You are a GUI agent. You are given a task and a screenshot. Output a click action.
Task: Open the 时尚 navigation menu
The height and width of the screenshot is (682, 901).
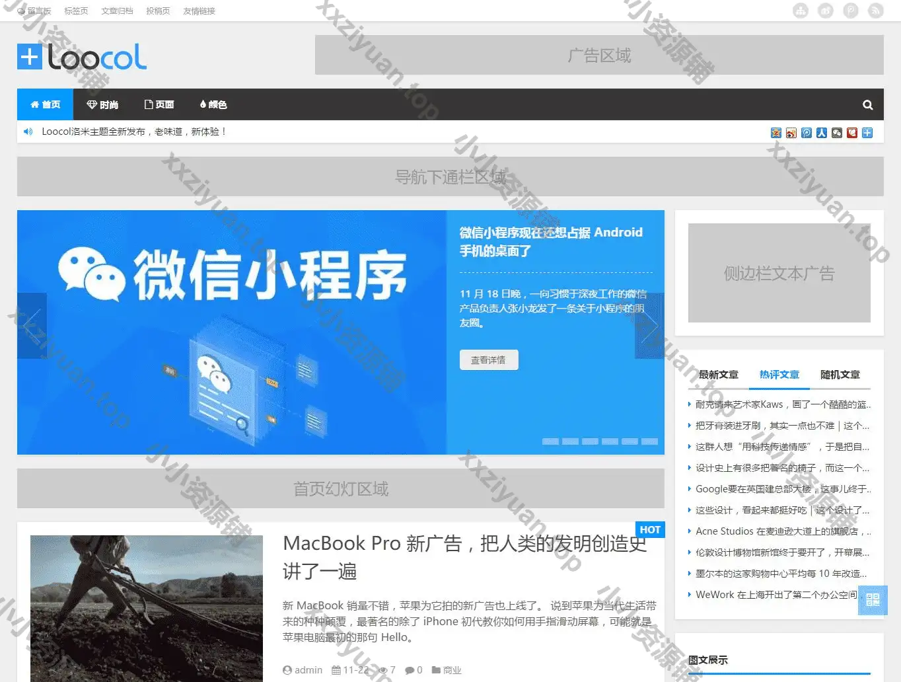tap(102, 104)
